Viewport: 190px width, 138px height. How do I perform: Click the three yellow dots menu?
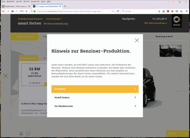[178, 37]
